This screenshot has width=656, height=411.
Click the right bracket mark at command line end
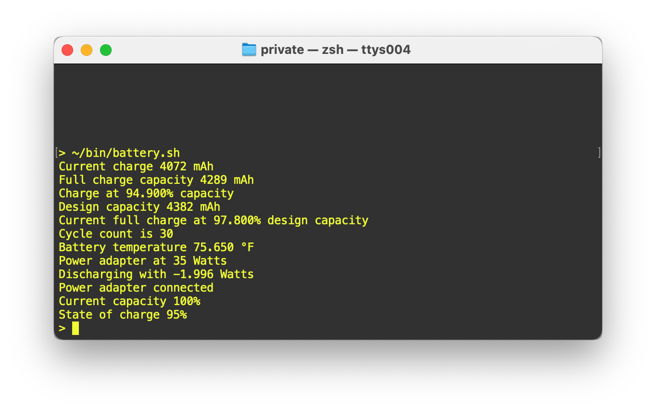(599, 153)
